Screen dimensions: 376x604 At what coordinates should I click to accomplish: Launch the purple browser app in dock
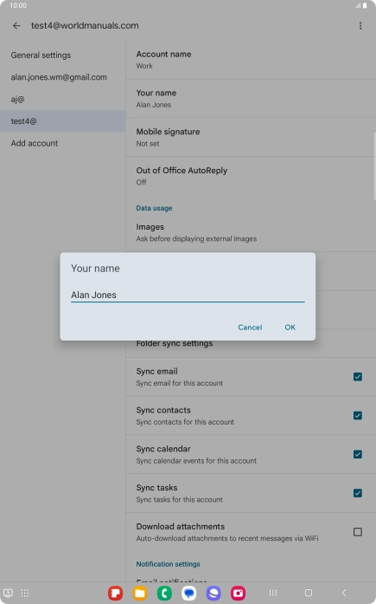pos(213,593)
